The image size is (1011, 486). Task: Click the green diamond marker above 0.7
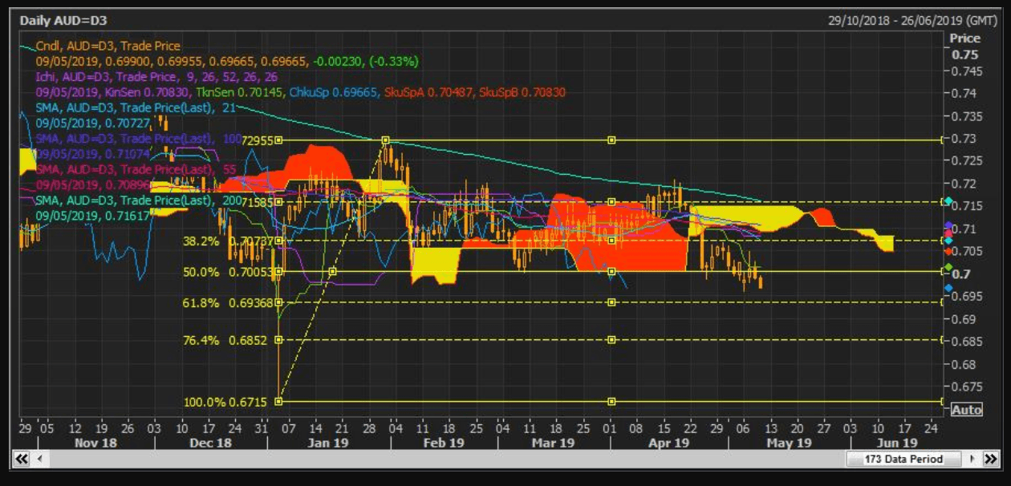click(948, 267)
